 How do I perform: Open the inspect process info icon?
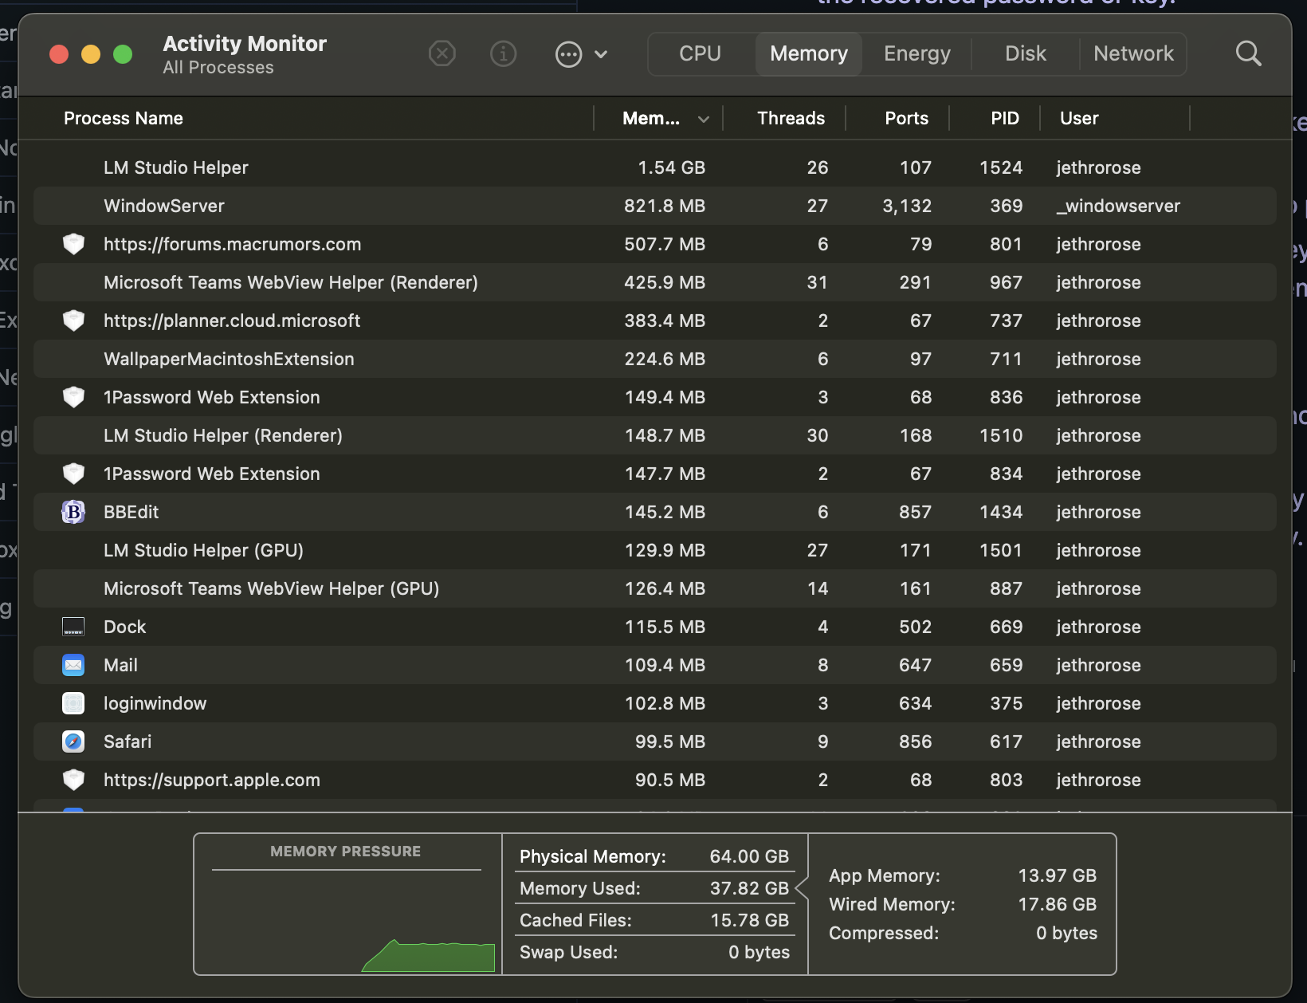click(x=503, y=53)
